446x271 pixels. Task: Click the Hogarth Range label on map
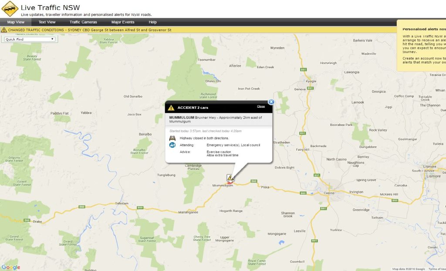[231, 211]
